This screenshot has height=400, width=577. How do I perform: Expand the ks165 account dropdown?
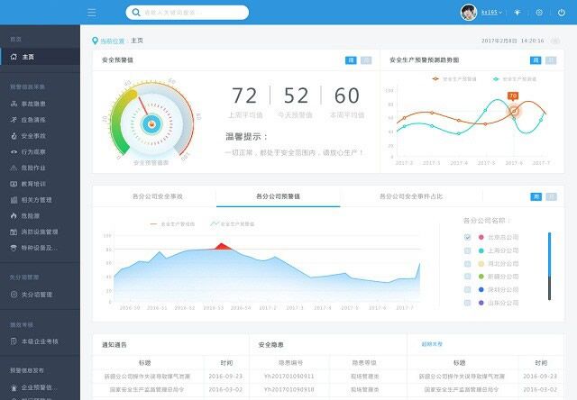click(491, 13)
